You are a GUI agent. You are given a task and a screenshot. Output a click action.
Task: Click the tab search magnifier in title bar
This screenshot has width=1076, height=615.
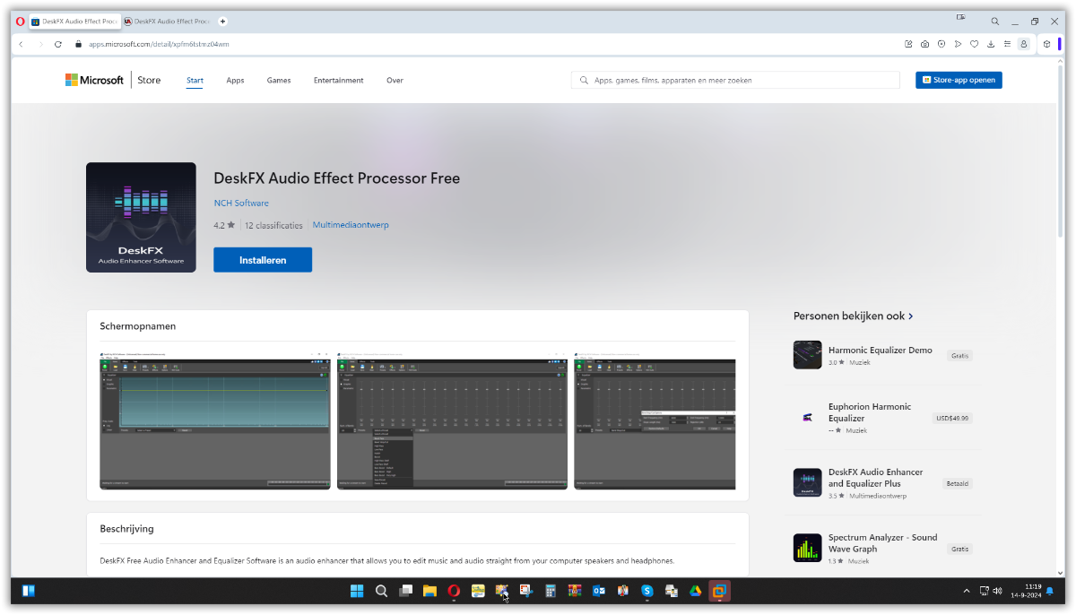(994, 21)
